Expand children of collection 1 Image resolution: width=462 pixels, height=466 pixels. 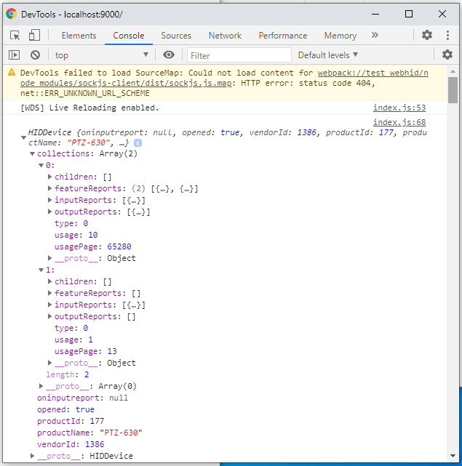[49, 281]
